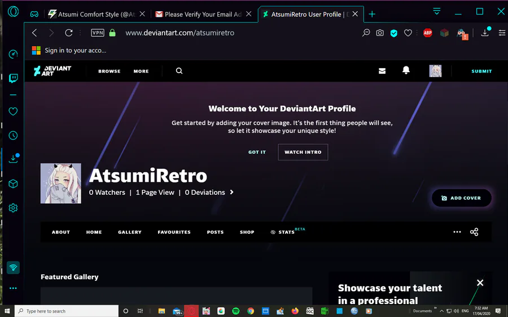Close the Atsumi Comfort Style tab
This screenshot has width=508, height=317.
click(x=142, y=14)
